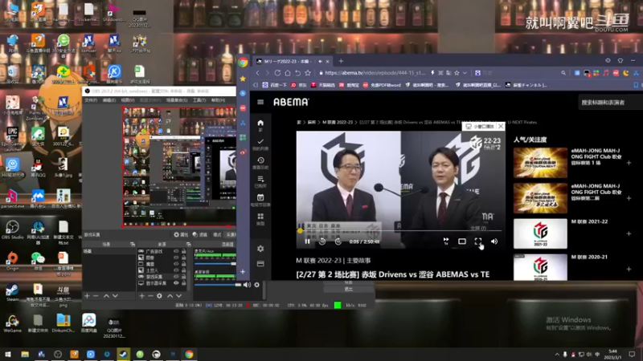The height and width of the screenshot is (361, 643).
Task: Toggle lock on 土豆人 source
Action: pos(184,270)
